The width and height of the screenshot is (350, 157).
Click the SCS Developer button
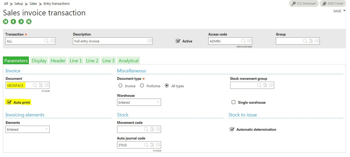coord(304,4)
